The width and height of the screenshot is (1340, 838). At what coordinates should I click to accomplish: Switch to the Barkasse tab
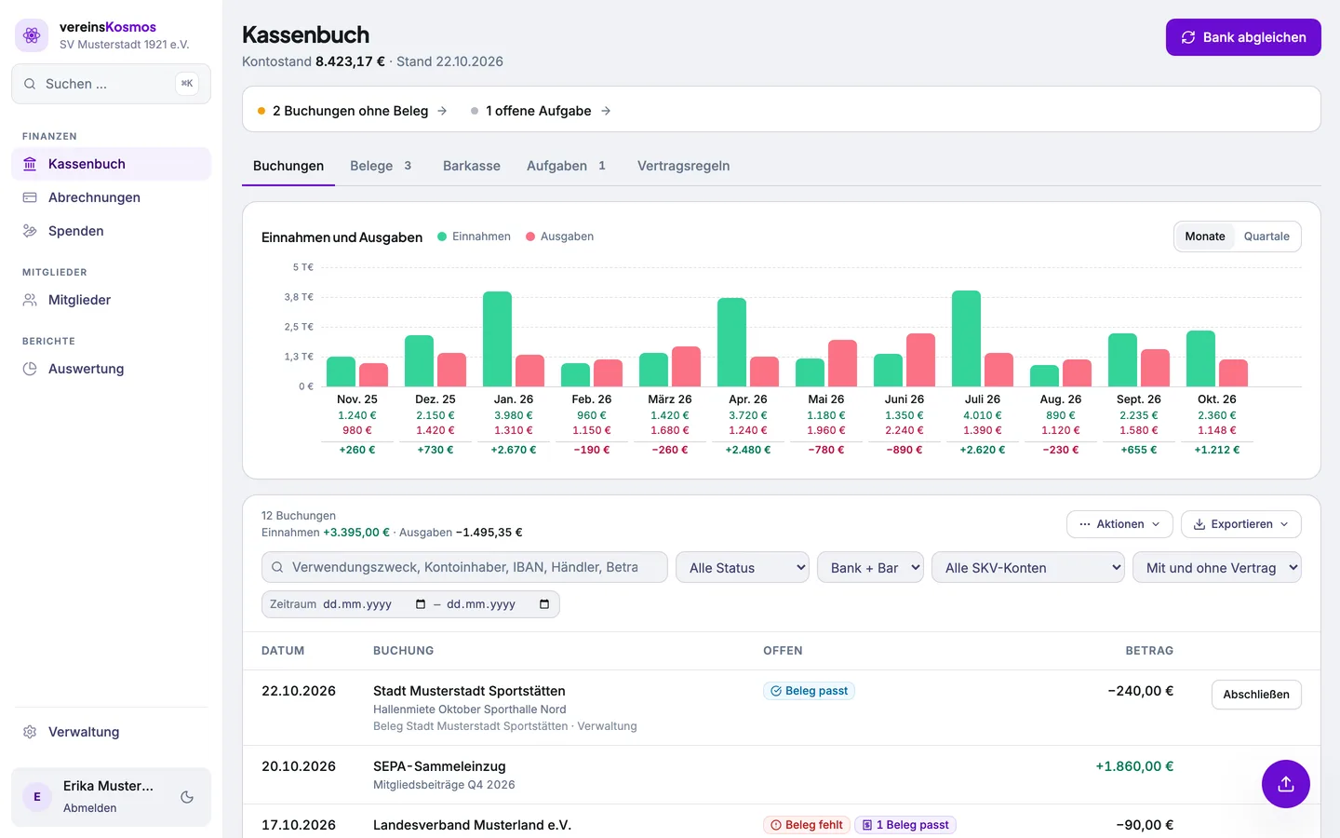tap(472, 166)
